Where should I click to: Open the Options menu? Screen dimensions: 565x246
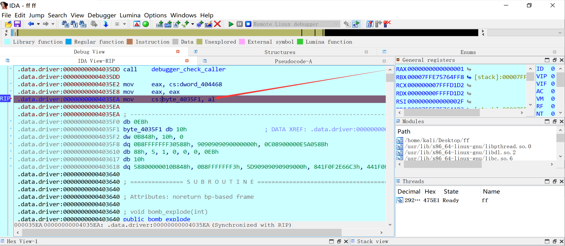tap(155, 15)
